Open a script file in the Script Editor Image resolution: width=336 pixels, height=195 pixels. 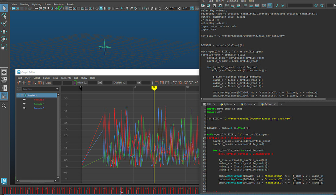click(204, 6)
